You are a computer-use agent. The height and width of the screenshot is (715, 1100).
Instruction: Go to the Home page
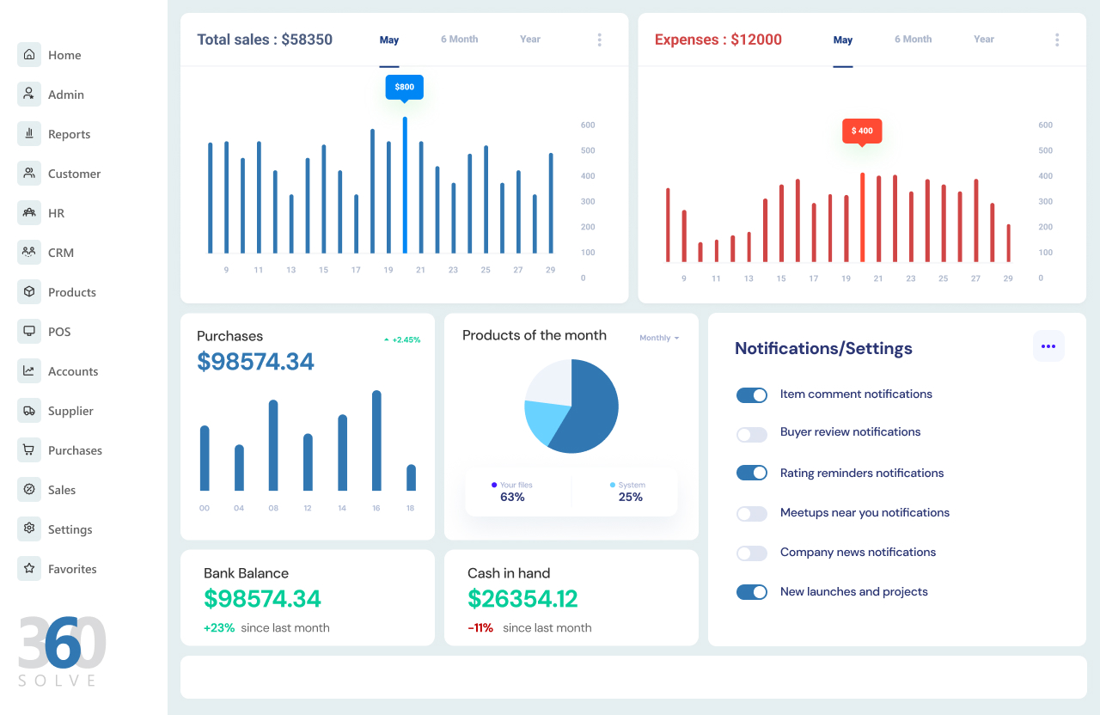click(28, 54)
